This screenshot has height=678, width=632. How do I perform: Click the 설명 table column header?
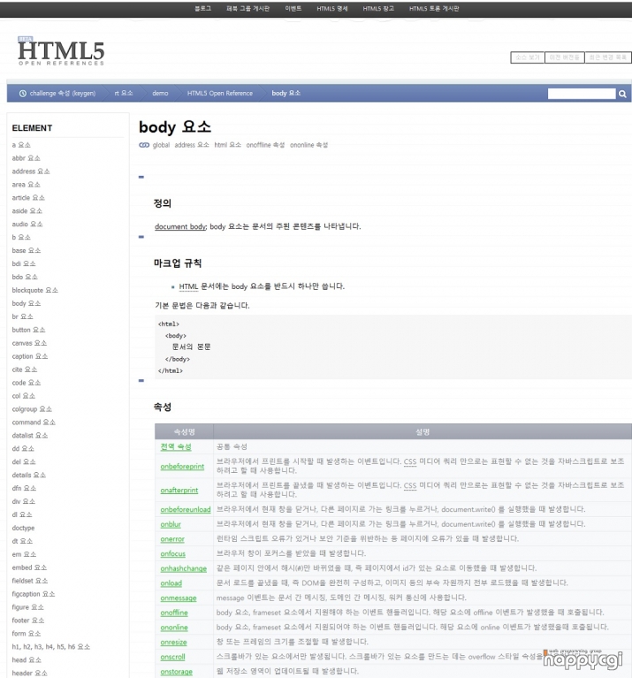click(423, 432)
